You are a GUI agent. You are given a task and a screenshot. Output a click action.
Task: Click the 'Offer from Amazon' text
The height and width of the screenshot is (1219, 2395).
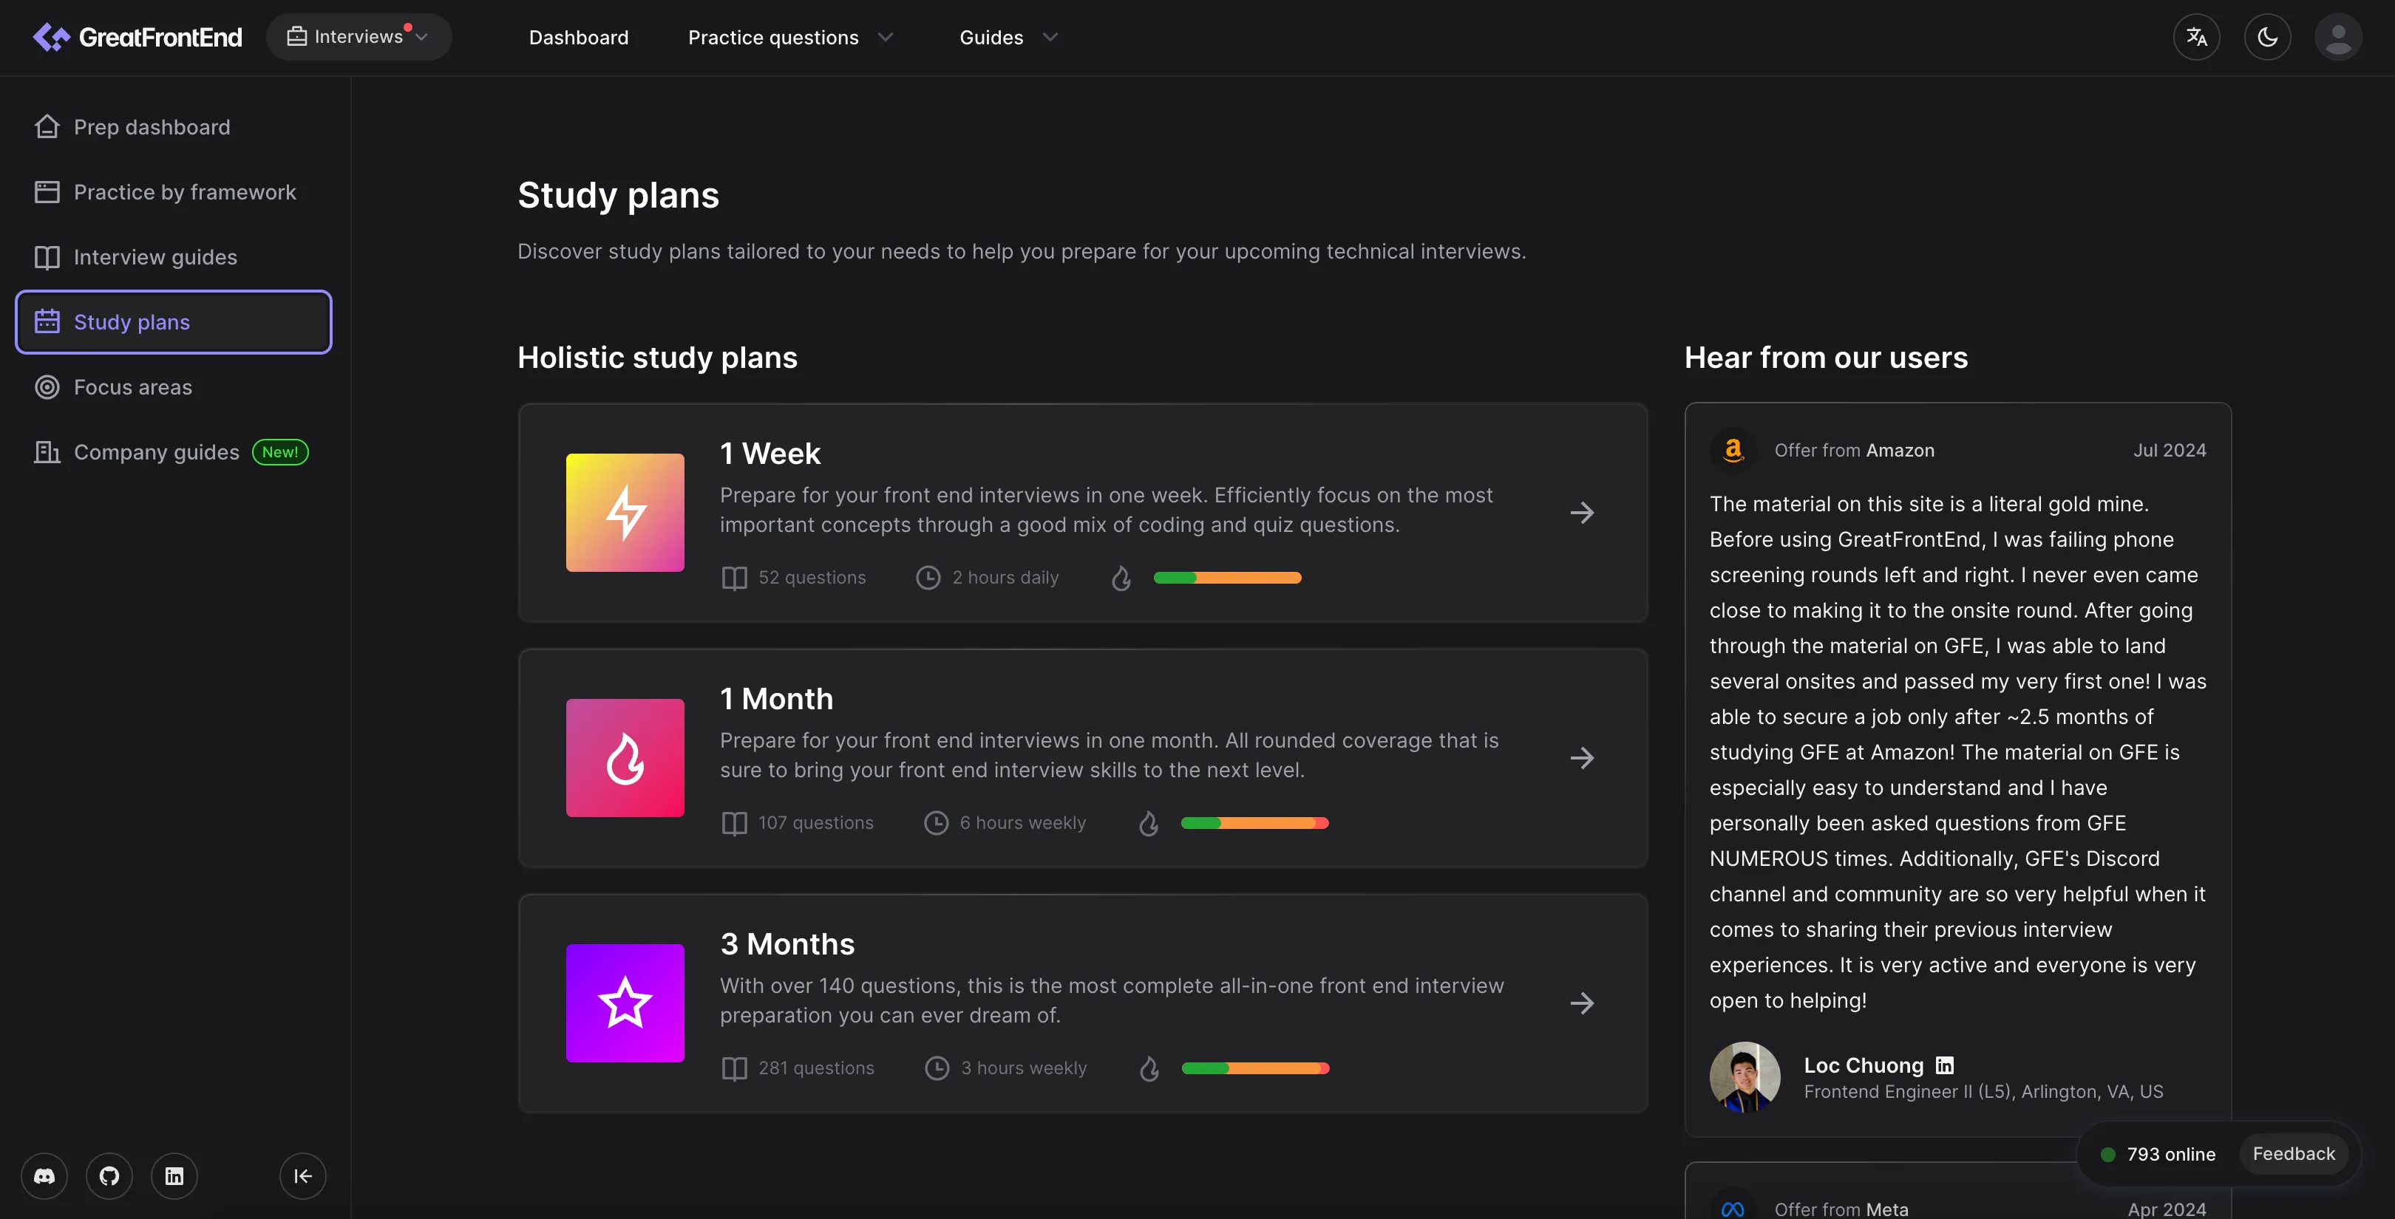pos(1854,451)
